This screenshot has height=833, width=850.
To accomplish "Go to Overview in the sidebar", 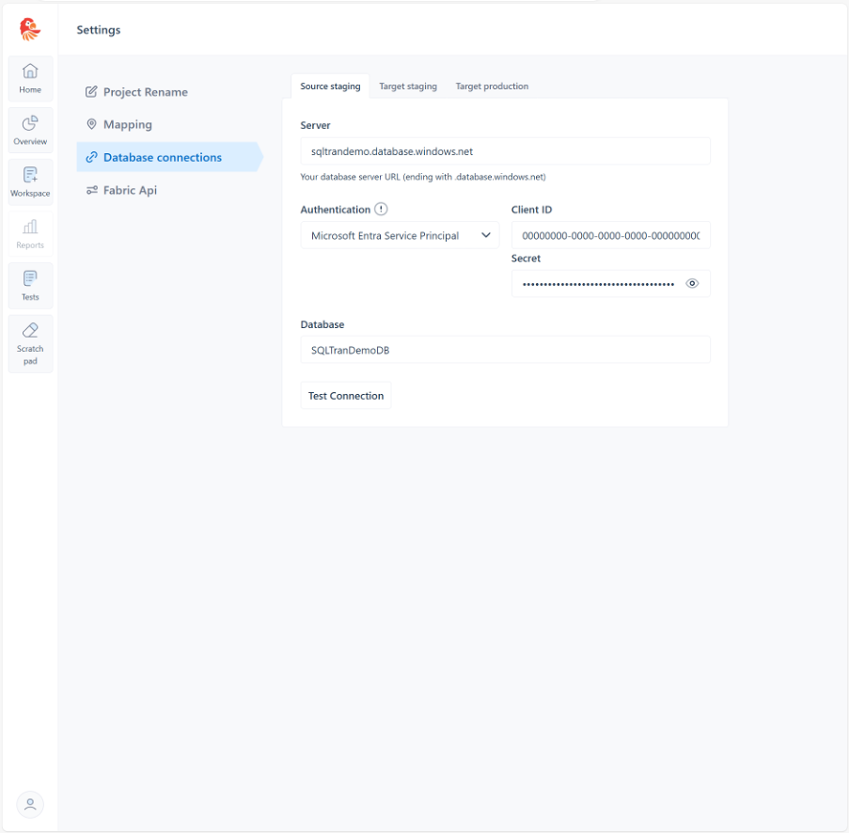I will [x=30, y=130].
